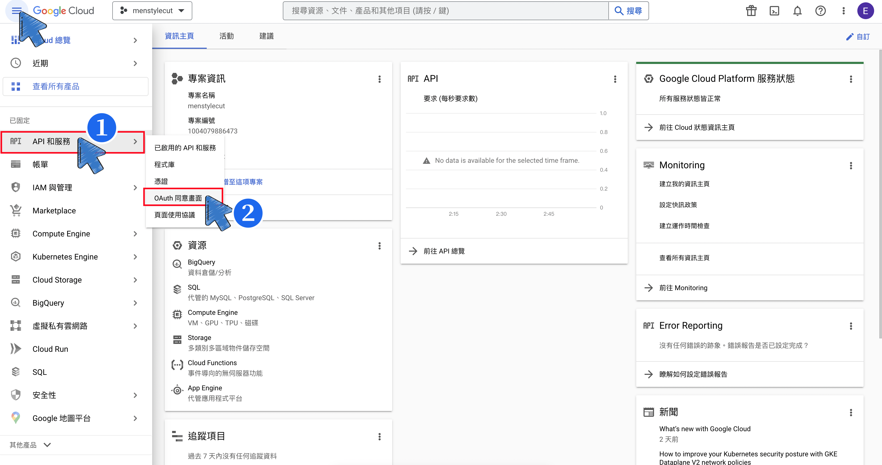Click 查看所有產品 button
The width and height of the screenshot is (882, 465).
click(75, 86)
